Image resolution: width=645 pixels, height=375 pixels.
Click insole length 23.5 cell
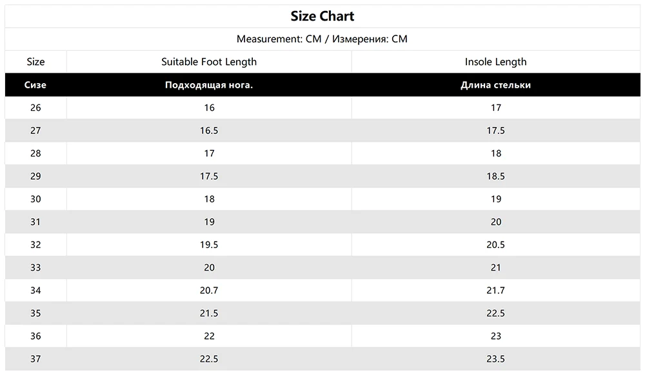(495, 359)
